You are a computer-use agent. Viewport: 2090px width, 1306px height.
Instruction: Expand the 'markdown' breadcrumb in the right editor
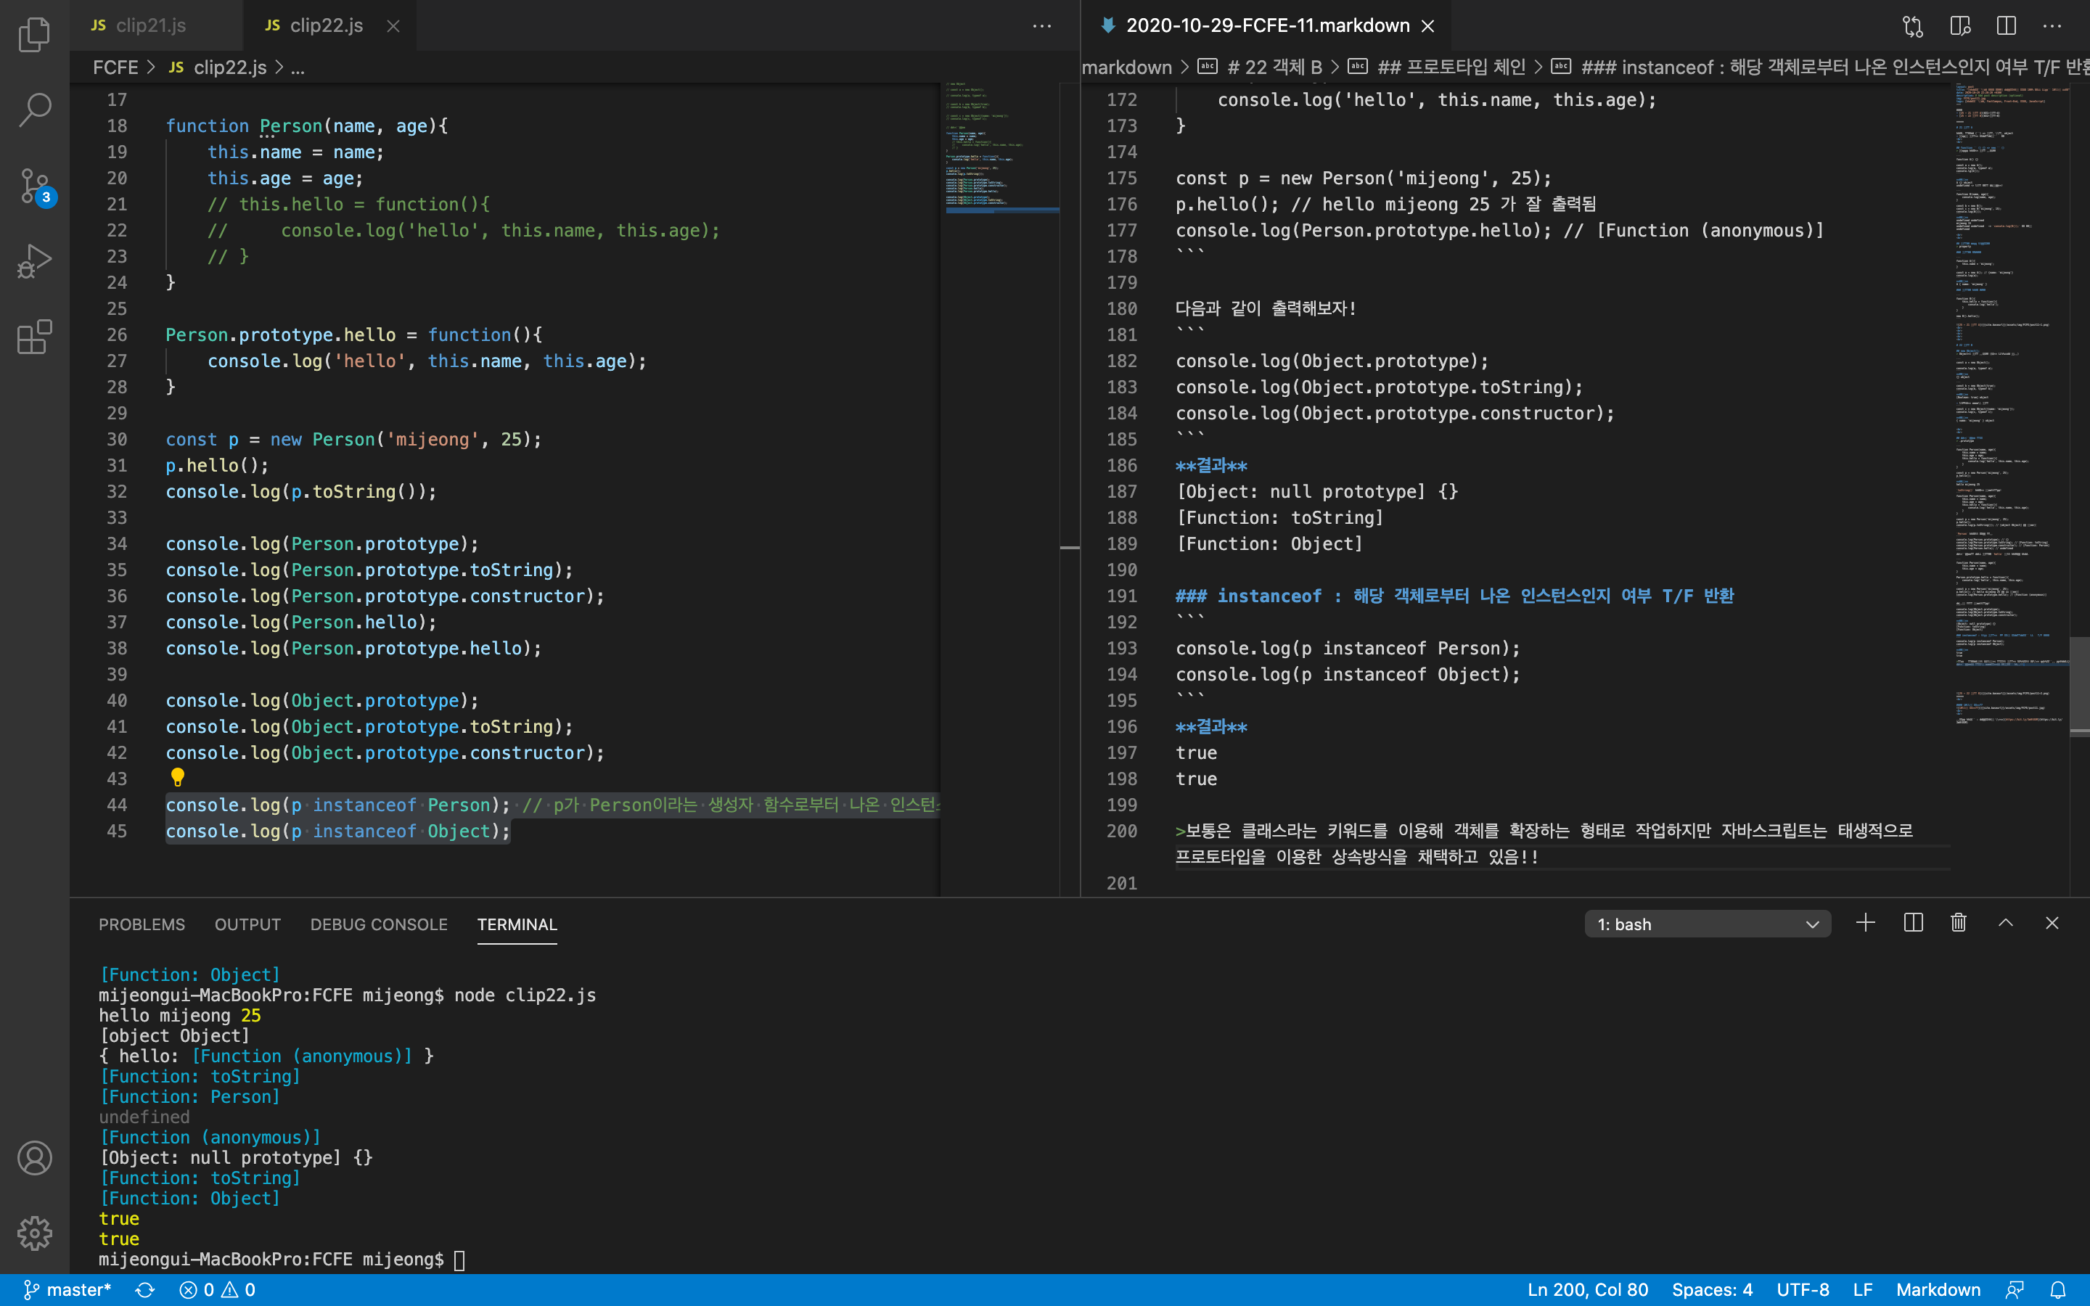pos(1126,67)
